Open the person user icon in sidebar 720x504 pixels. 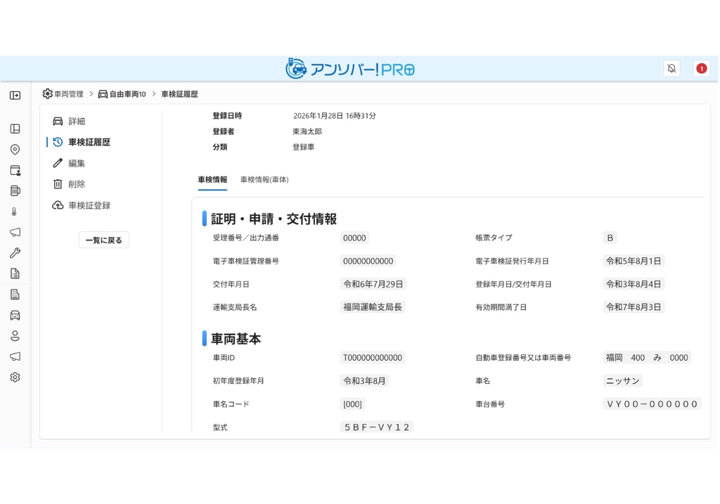point(15,335)
